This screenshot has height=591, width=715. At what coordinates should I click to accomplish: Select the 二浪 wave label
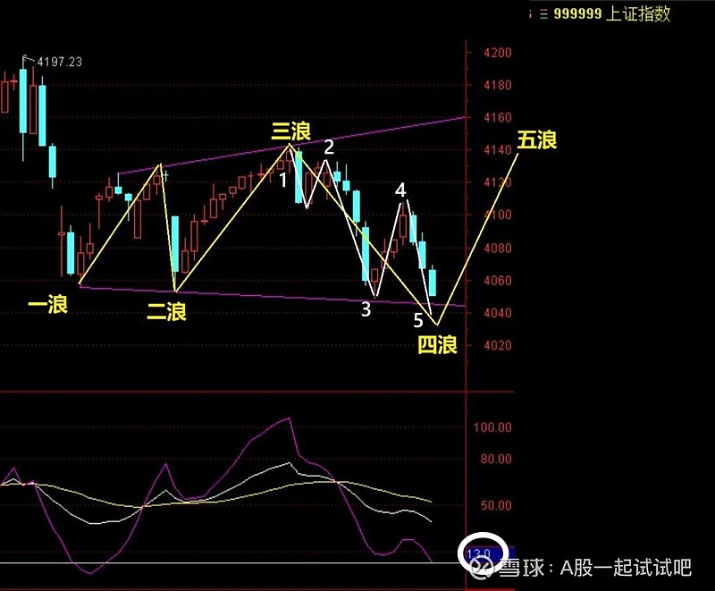(x=166, y=312)
